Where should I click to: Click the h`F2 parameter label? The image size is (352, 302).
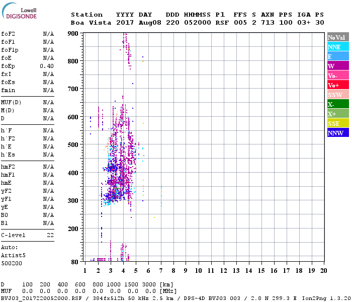click(x=8, y=139)
